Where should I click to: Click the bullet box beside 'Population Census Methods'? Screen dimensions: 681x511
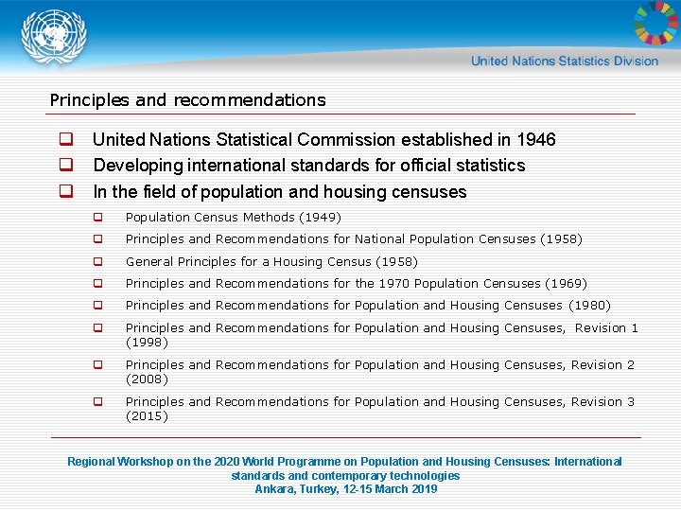tap(98, 217)
